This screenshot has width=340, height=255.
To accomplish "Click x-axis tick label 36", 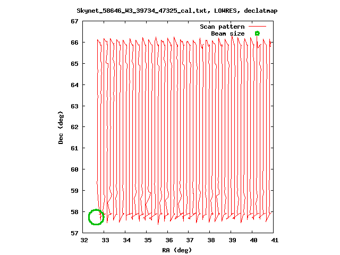I will 169,240.
